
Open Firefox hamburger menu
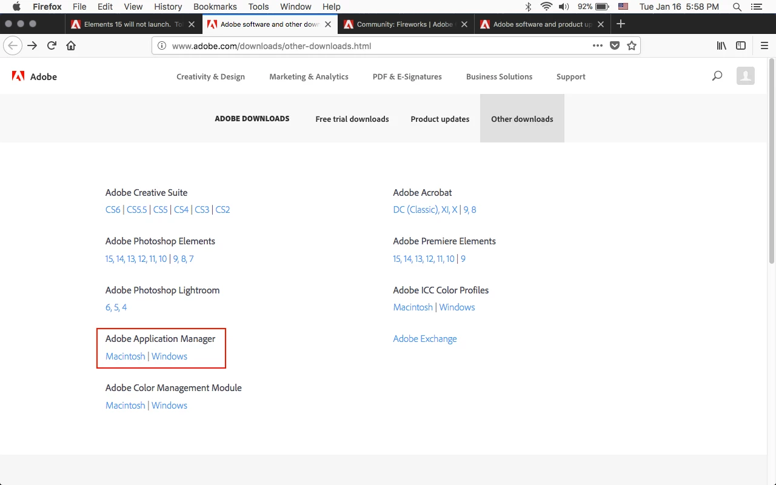(764, 45)
